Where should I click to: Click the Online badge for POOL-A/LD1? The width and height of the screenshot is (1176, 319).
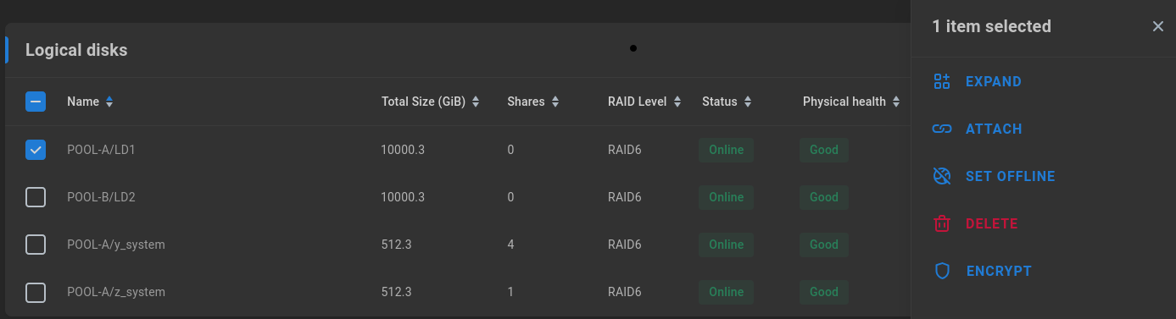[726, 150]
